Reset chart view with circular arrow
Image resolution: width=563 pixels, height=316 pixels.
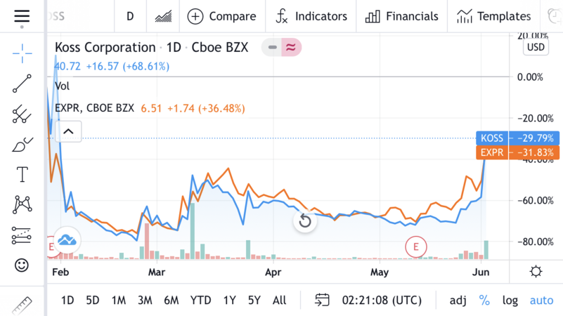point(305,222)
